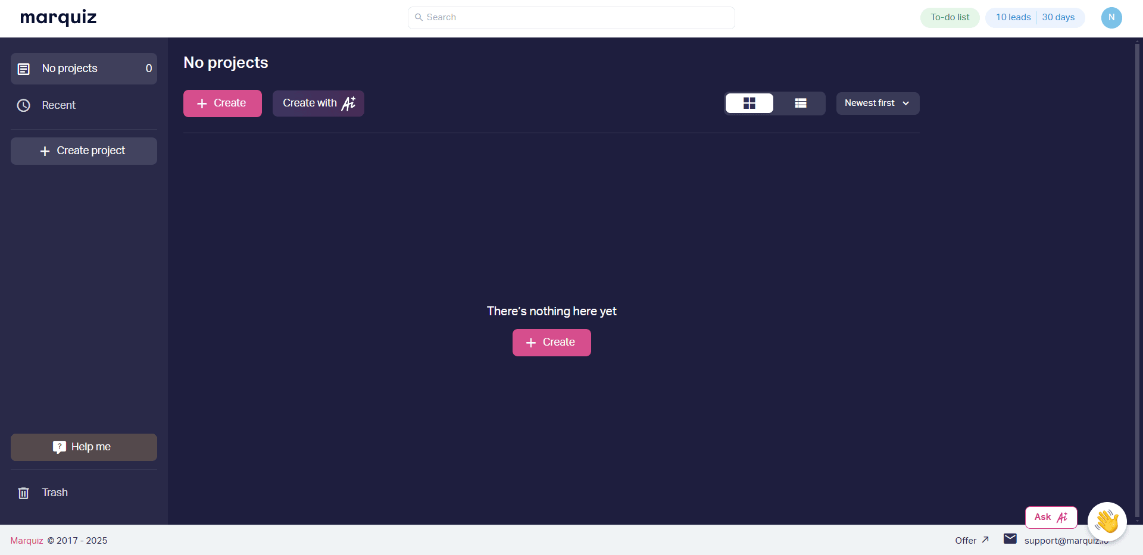Open the To-do list pill
This screenshot has height=555, width=1143.
coord(950,18)
